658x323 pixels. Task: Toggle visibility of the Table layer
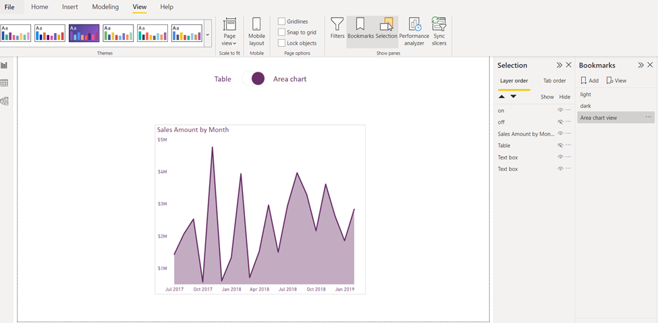(x=560, y=145)
